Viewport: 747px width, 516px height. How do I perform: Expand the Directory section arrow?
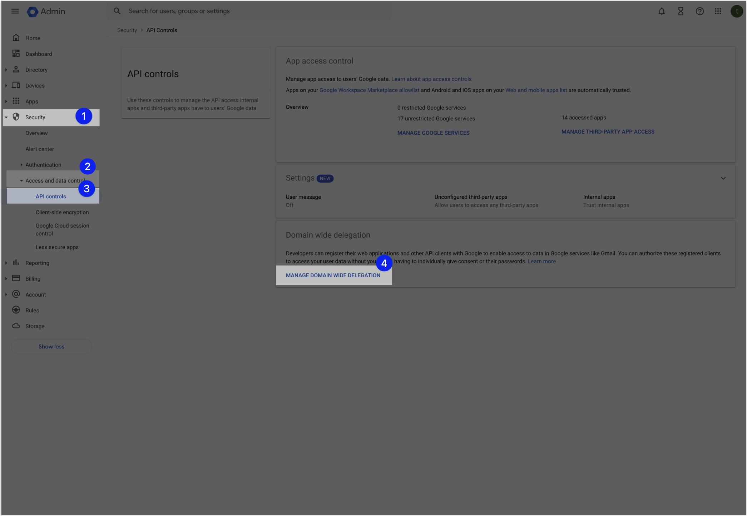point(6,70)
